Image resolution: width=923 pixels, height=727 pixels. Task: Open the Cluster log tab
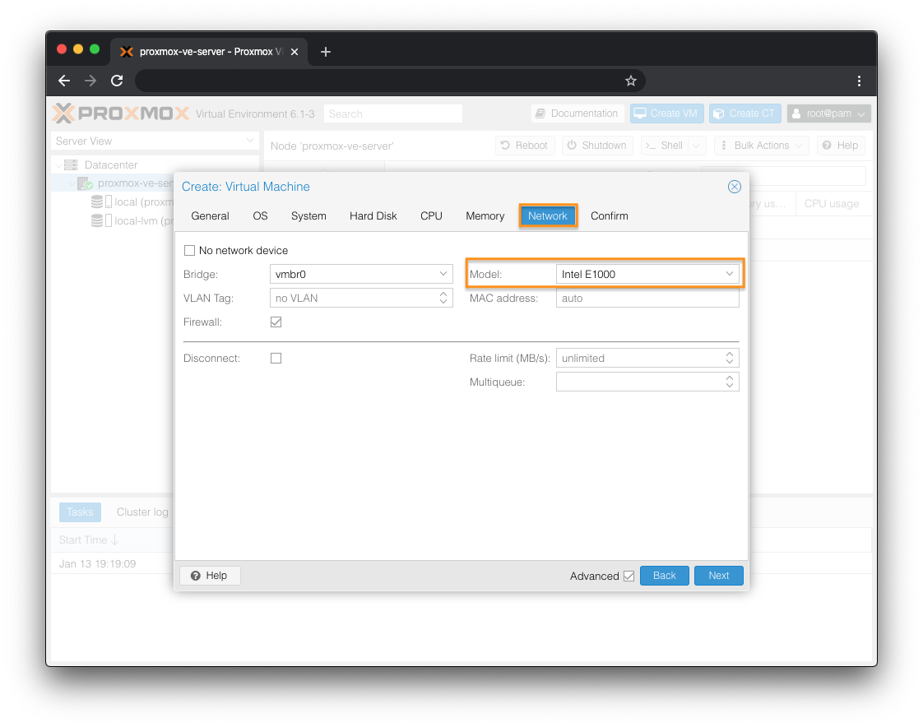142,512
